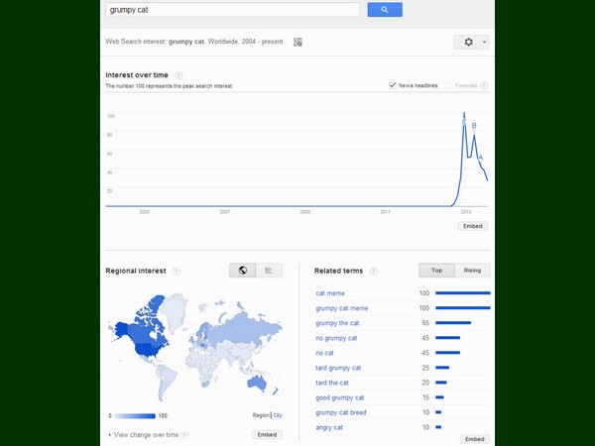Enable the Forecast checkbox
This screenshot has width=595, height=446.
pos(449,85)
